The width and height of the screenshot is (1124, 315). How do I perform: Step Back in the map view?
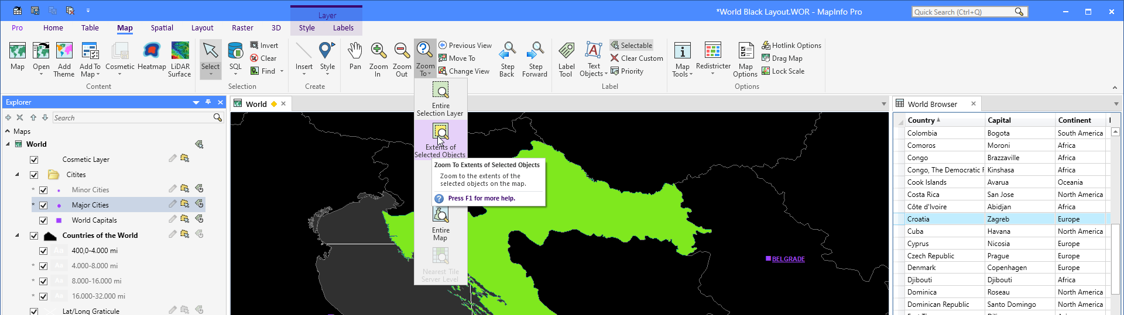(507, 58)
